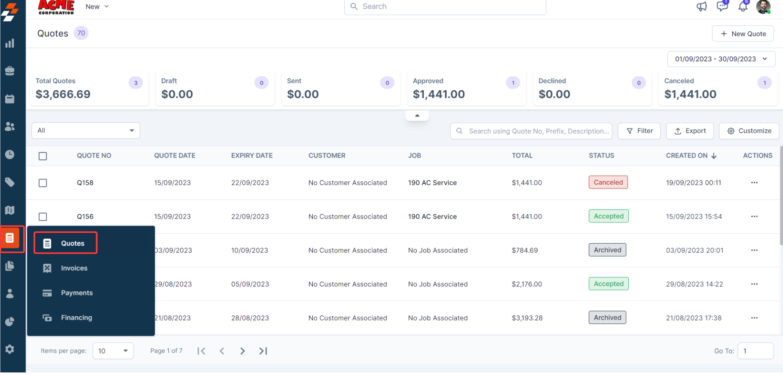The height and width of the screenshot is (375, 783).
Task: Expand the date range dropdown
Action: 721,59
